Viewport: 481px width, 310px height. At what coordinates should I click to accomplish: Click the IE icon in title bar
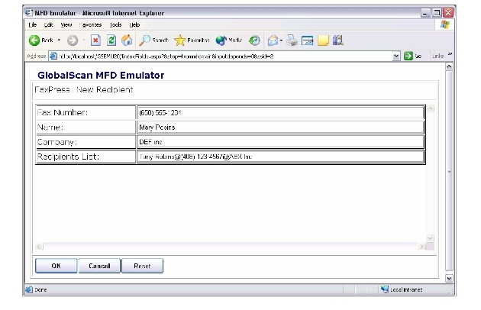[29, 13]
